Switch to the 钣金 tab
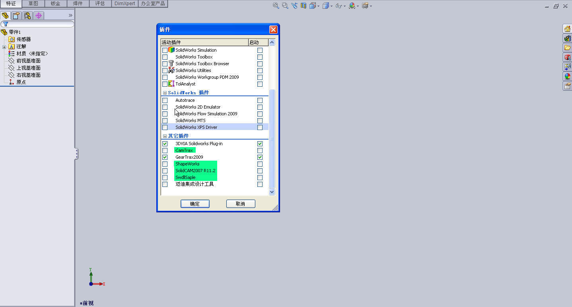572x307 pixels. tap(55, 4)
